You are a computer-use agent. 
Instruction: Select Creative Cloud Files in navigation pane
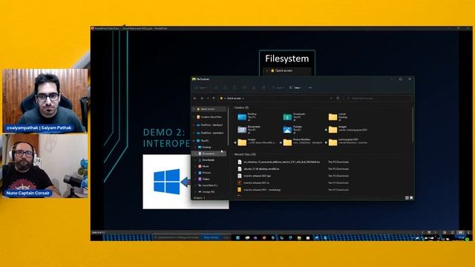pyautogui.click(x=209, y=117)
